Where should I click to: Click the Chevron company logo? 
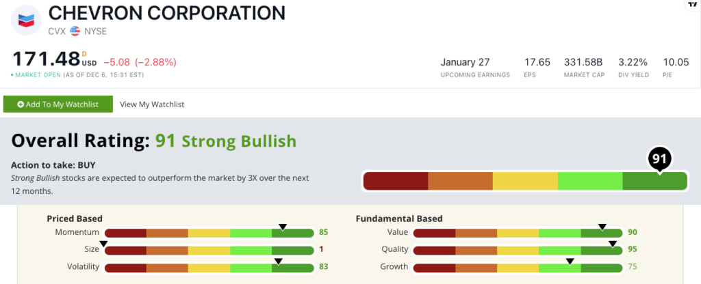26,20
